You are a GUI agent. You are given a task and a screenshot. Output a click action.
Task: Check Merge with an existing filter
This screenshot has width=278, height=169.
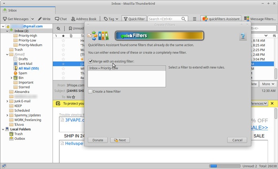pyautogui.click(x=90, y=61)
